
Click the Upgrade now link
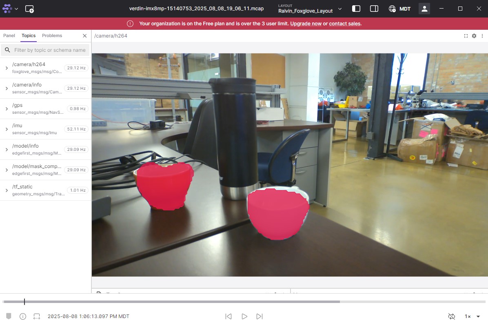click(x=306, y=24)
